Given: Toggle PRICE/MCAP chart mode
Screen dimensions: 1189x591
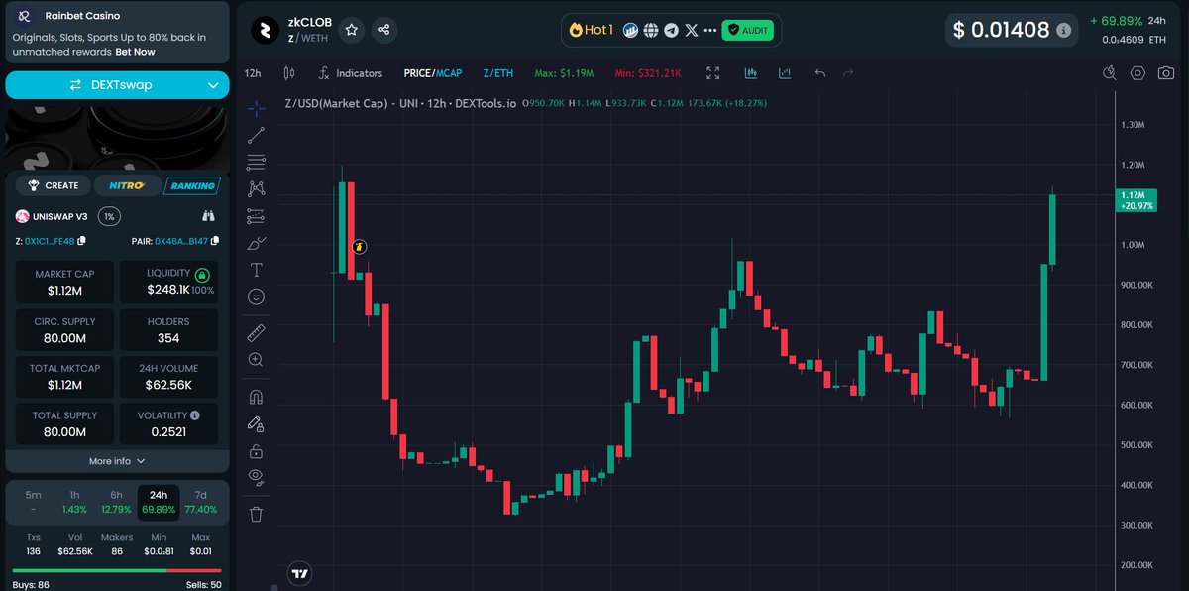Looking at the screenshot, I should pos(433,73).
